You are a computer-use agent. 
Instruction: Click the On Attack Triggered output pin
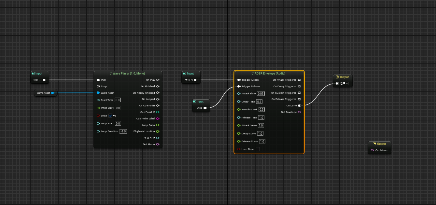(x=299, y=80)
